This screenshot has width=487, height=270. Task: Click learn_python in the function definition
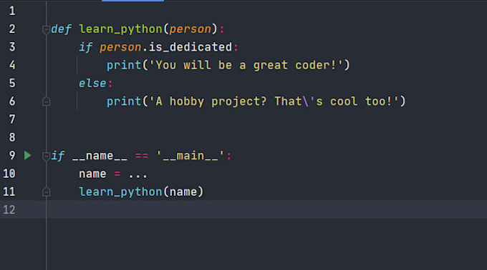coord(120,29)
